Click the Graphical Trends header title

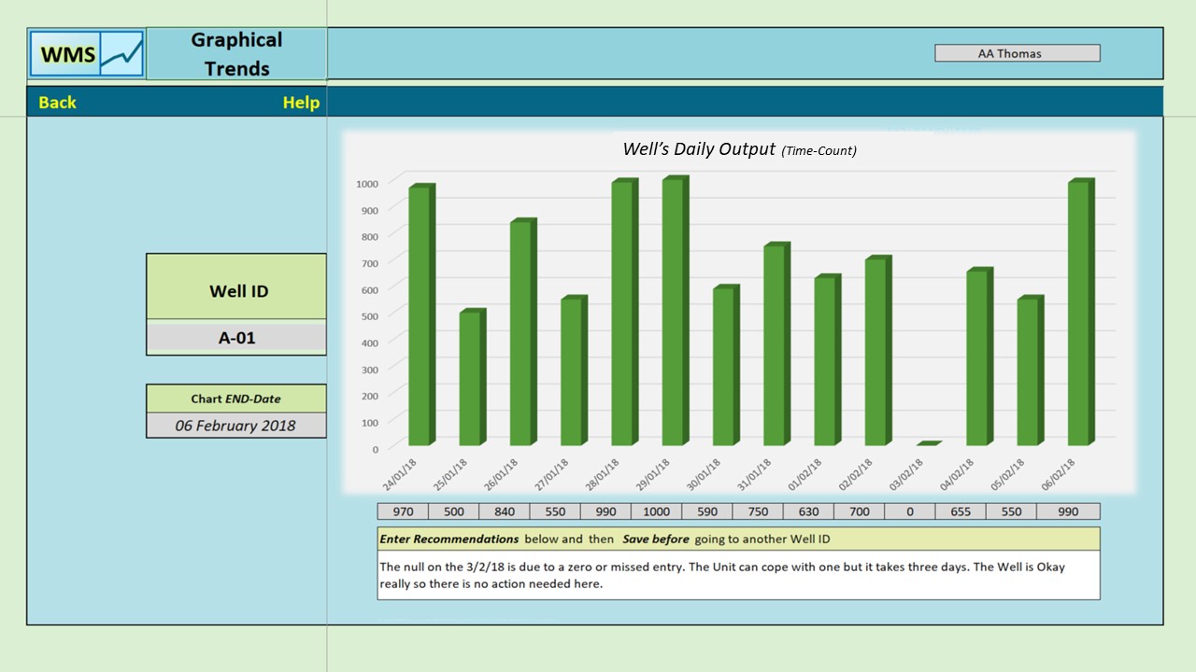pyautogui.click(x=236, y=54)
